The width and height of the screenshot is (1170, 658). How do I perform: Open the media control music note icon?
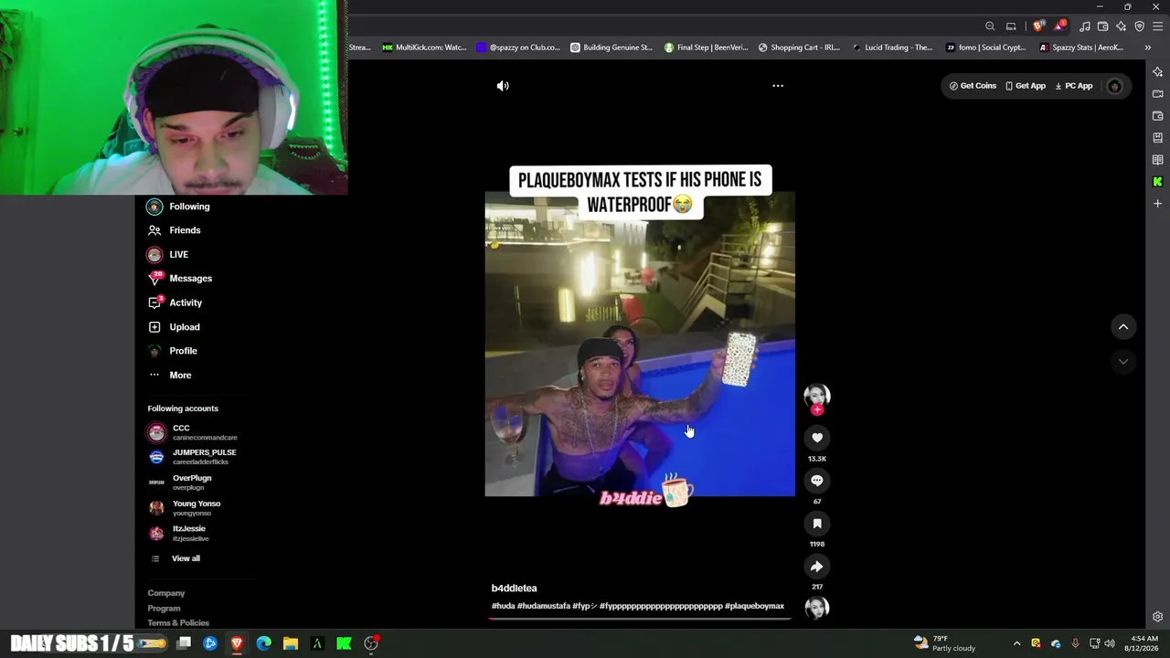click(1085, 27)
